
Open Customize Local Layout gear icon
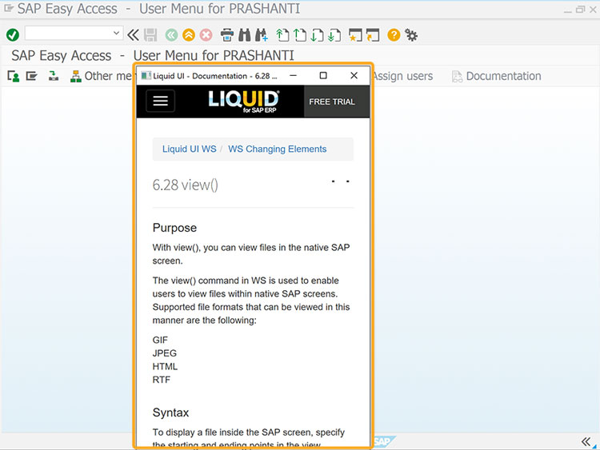411,35
